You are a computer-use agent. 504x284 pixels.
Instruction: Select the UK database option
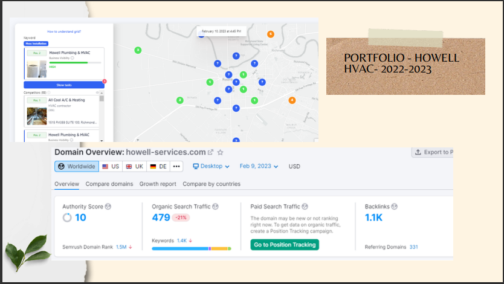(x=135, y=166)
